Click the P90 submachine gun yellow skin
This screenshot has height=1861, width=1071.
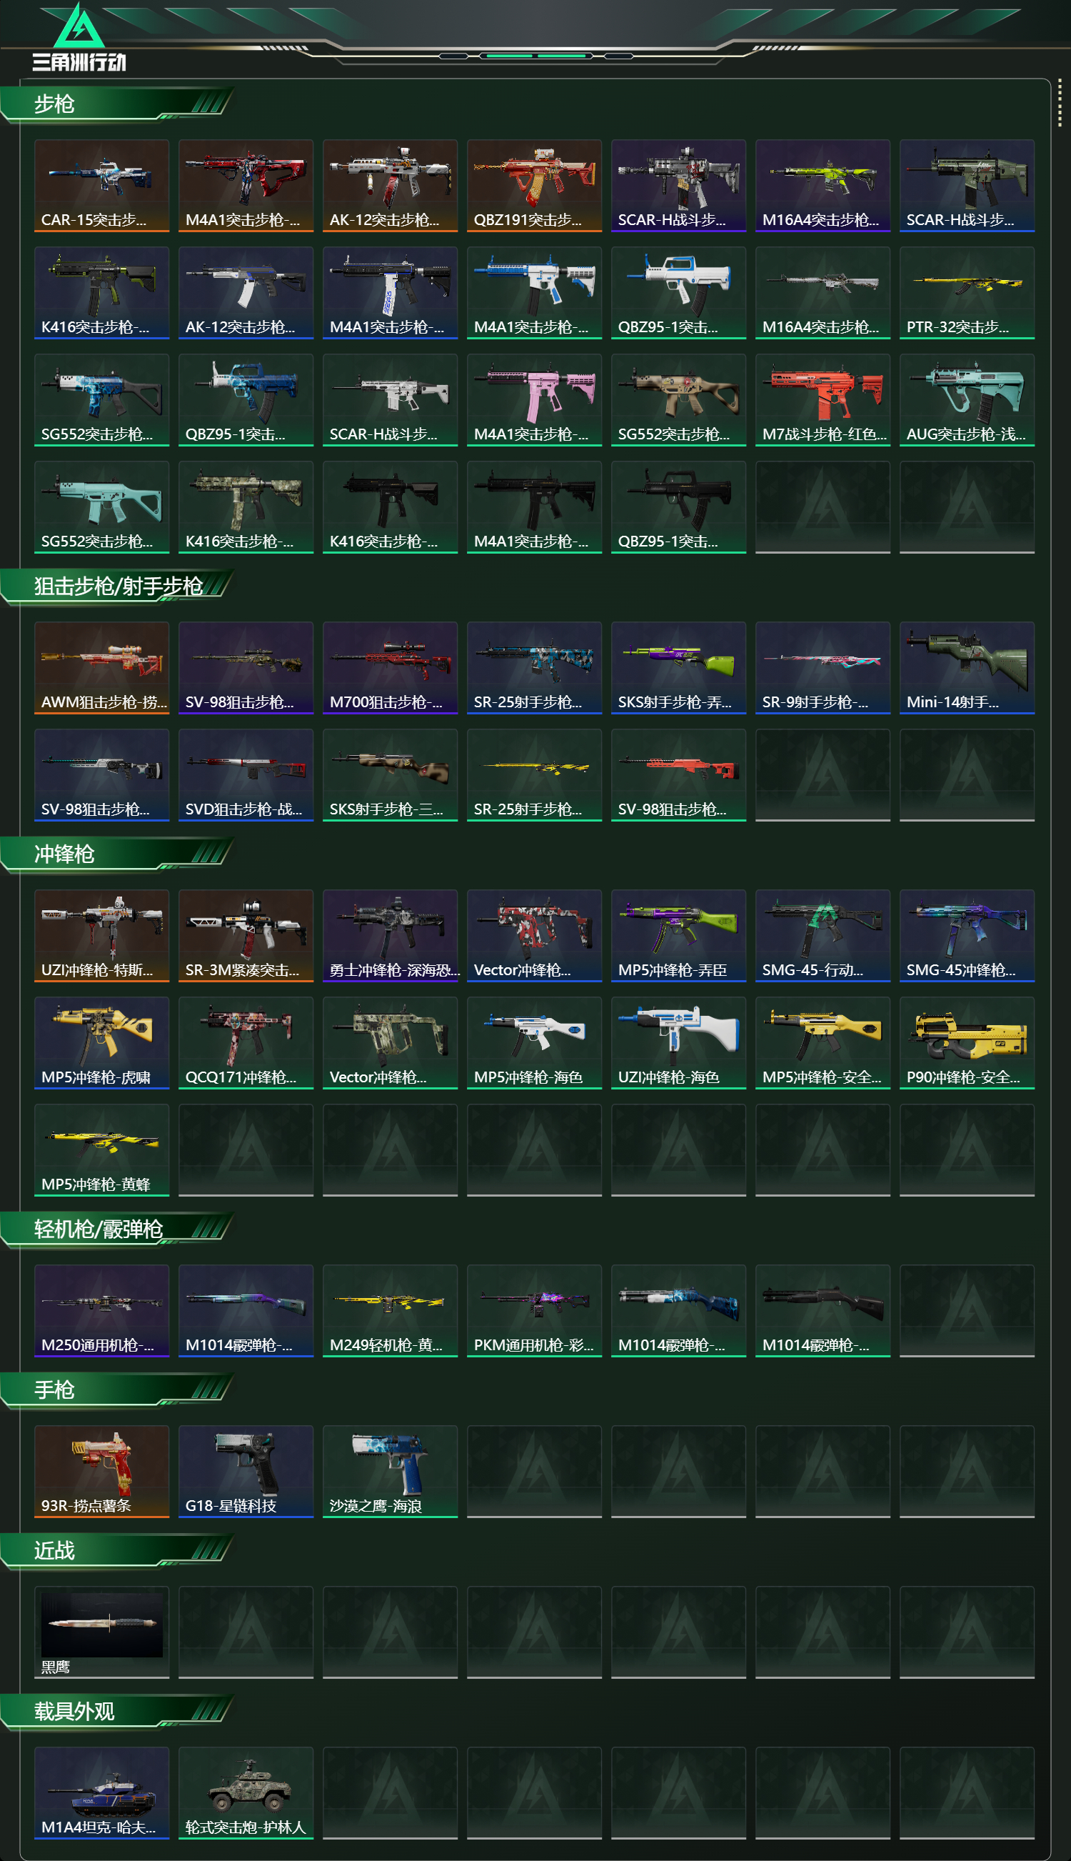(967, 1043)
